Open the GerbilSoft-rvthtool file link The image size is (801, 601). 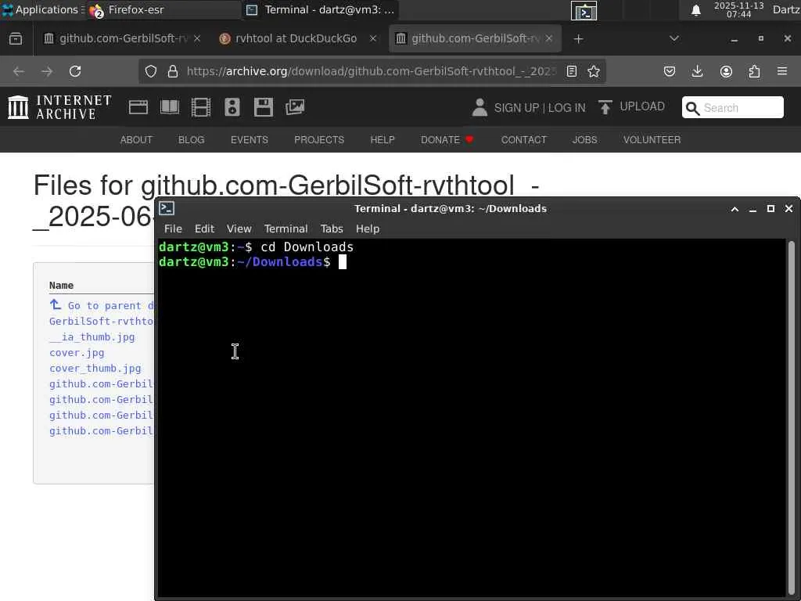tap(102, 321)
